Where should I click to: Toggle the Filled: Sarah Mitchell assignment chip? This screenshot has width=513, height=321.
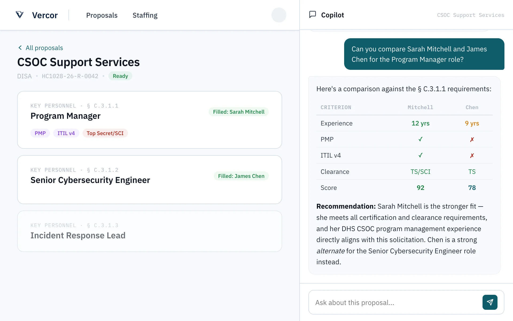click(x=238, y=112)
